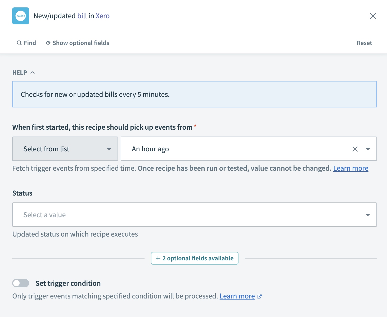Click the eye icon for optional fields
The height and width of the screenshot is (317, 387).
point(48,43)
